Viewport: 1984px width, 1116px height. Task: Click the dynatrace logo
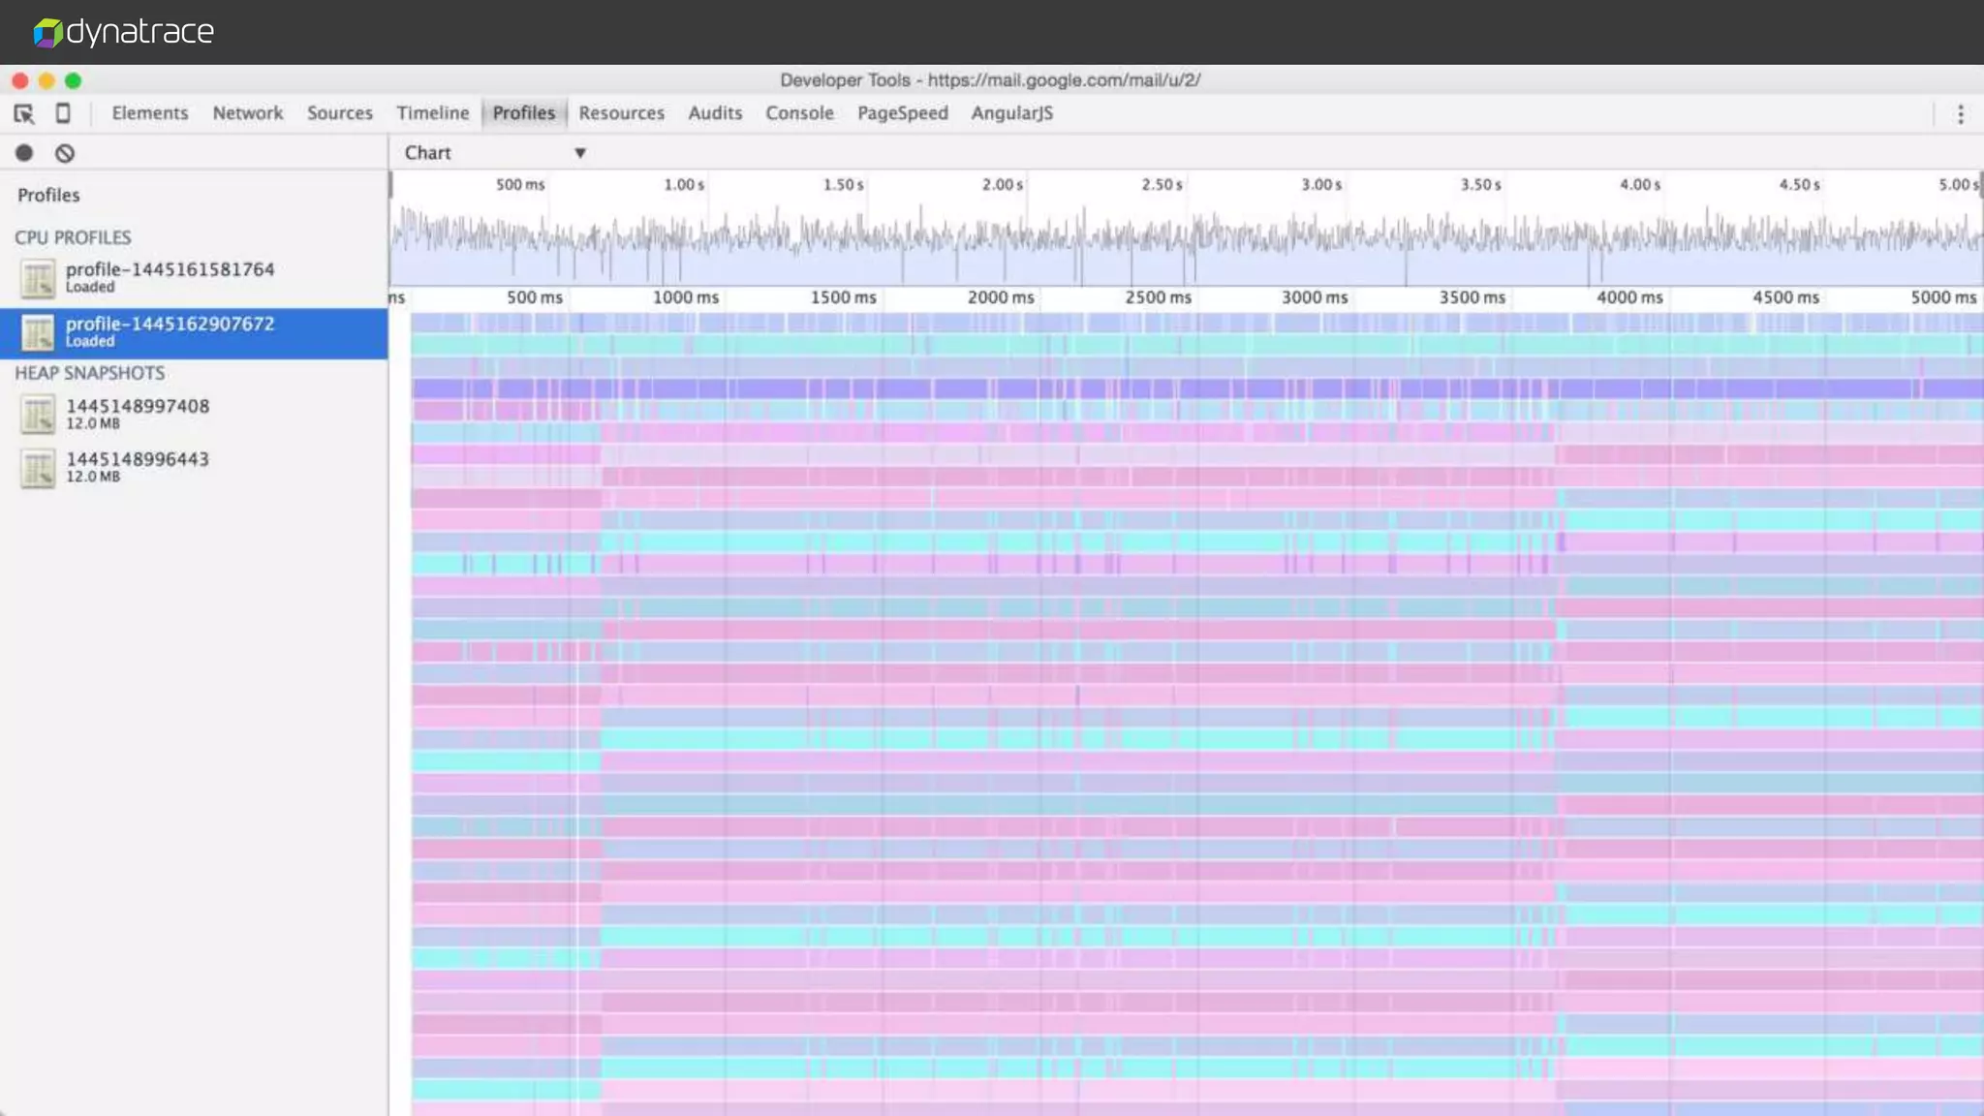124,32
